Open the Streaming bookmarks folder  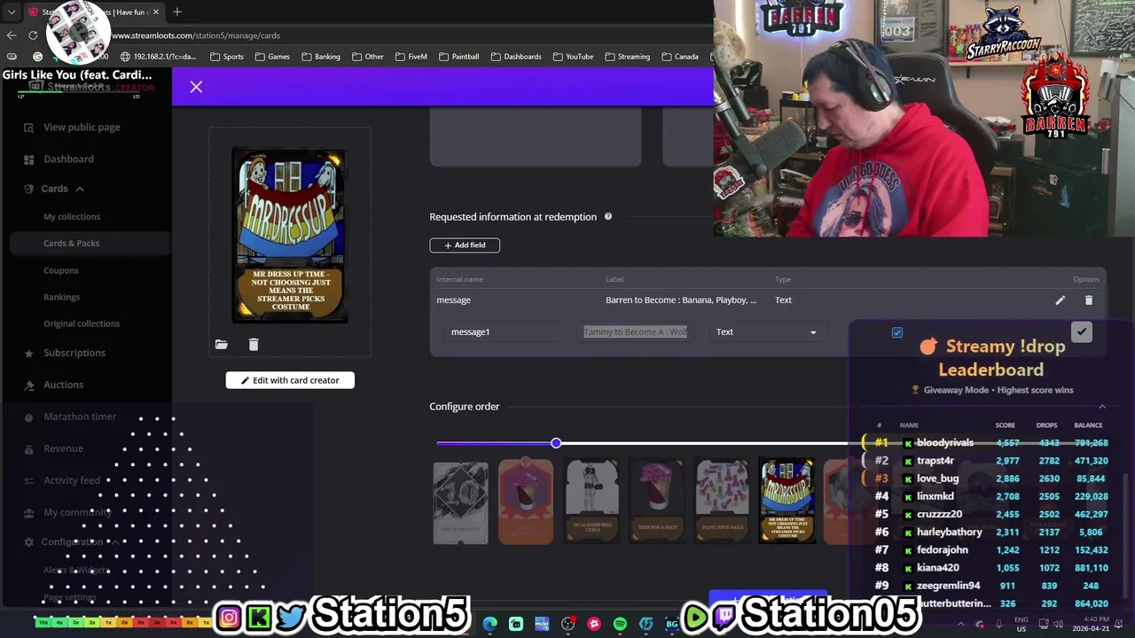[627, 57]
